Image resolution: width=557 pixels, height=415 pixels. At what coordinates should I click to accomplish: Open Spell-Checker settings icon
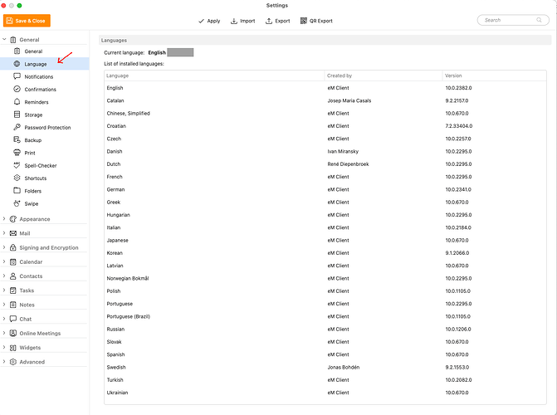17,165
